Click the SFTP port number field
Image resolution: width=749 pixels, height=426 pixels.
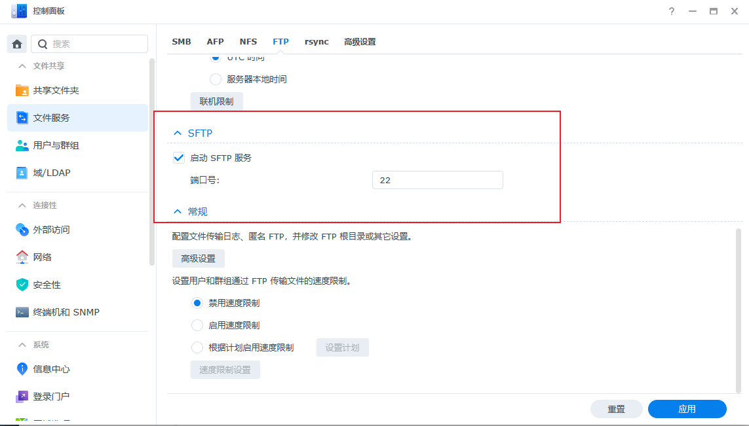coord(438,181)
